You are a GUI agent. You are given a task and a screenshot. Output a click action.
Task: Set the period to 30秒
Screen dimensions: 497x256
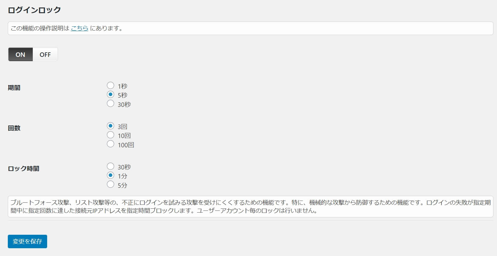pyautogui.click(x=111, y=104)
